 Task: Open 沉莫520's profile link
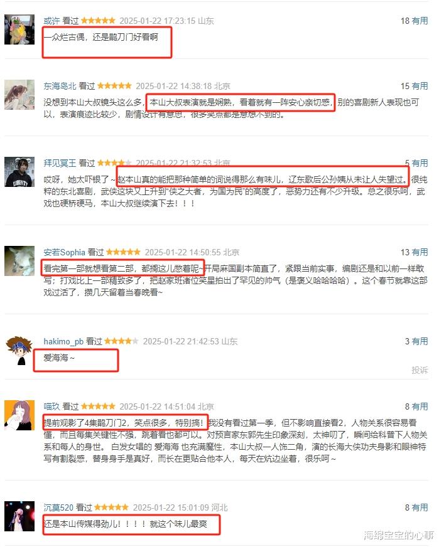pos(58,507)
